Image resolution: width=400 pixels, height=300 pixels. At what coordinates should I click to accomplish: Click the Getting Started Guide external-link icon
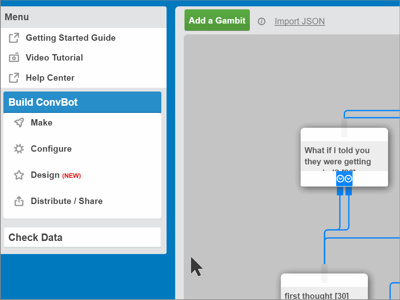click(x=14, y=38)
